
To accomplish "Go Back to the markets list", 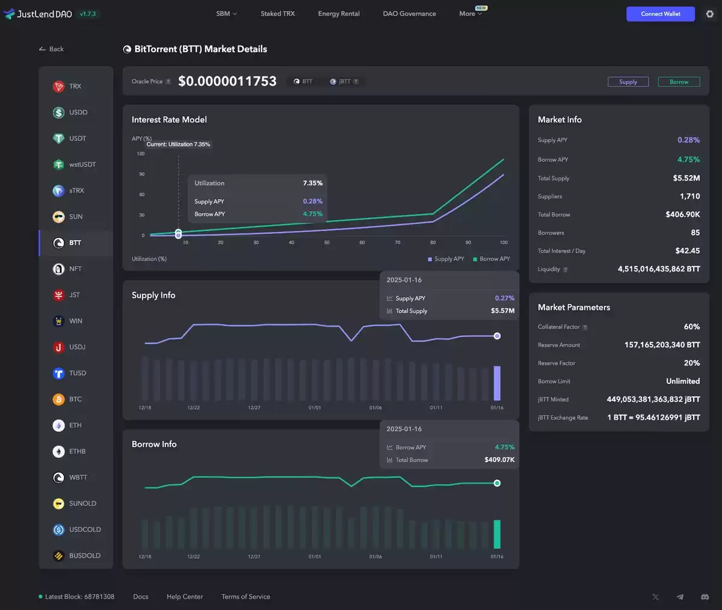I will pyautogui.click(x=51, y=49).
